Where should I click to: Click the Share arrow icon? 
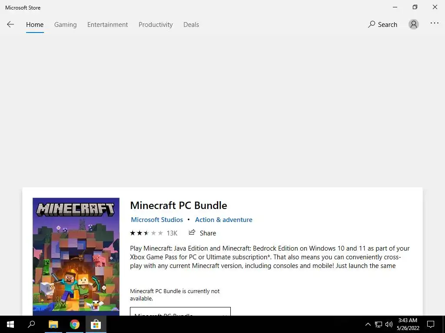tap(192, 232)
